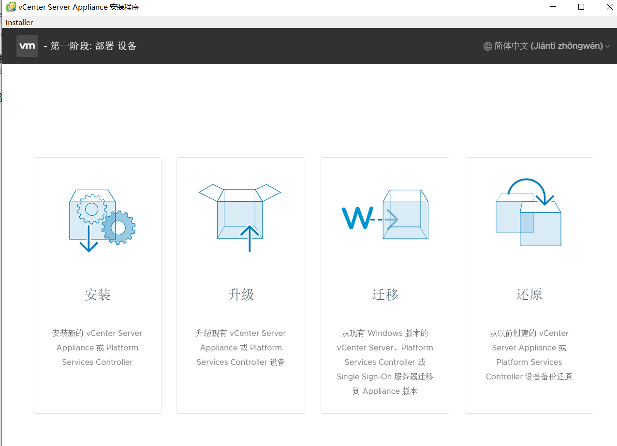
Task: Click the Install gears box icon
Action: (102, 221)
